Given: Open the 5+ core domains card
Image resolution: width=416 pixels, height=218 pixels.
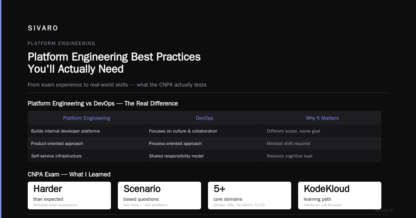Looking at the screenshot, I should coord(250,196).
